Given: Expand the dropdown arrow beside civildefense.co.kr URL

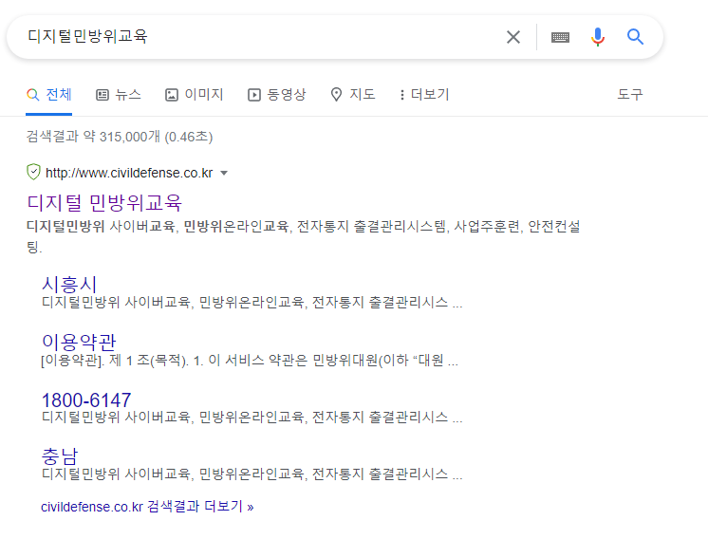Looking at the screenshot, I should pyautogui.click(x=224, y=173).
